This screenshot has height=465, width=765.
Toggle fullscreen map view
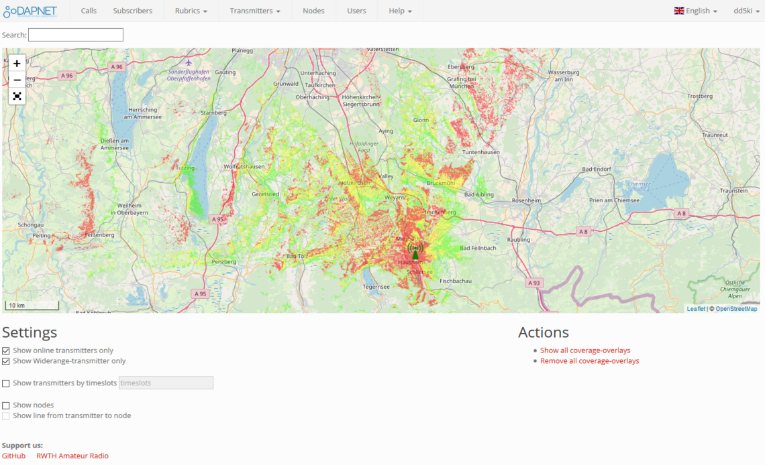[x=17, y=96]
